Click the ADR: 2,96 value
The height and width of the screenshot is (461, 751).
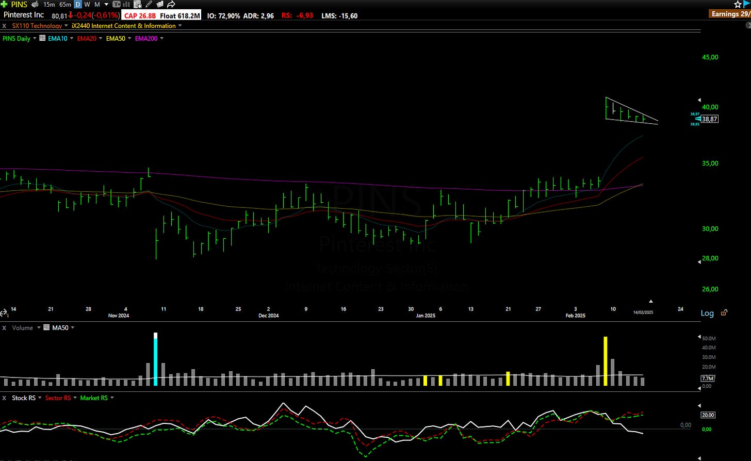click(x=258, y=16)
